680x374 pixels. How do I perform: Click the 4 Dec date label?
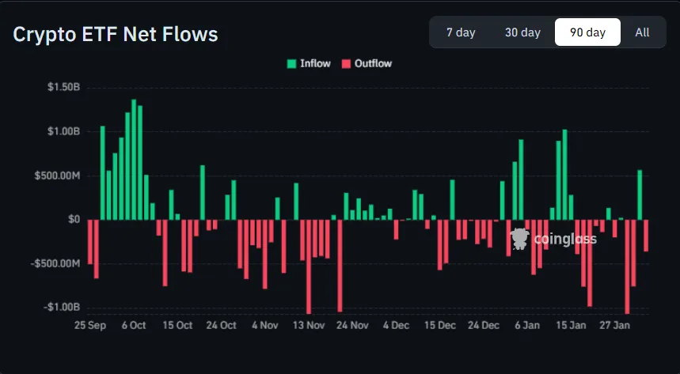[x=396, y=326]
